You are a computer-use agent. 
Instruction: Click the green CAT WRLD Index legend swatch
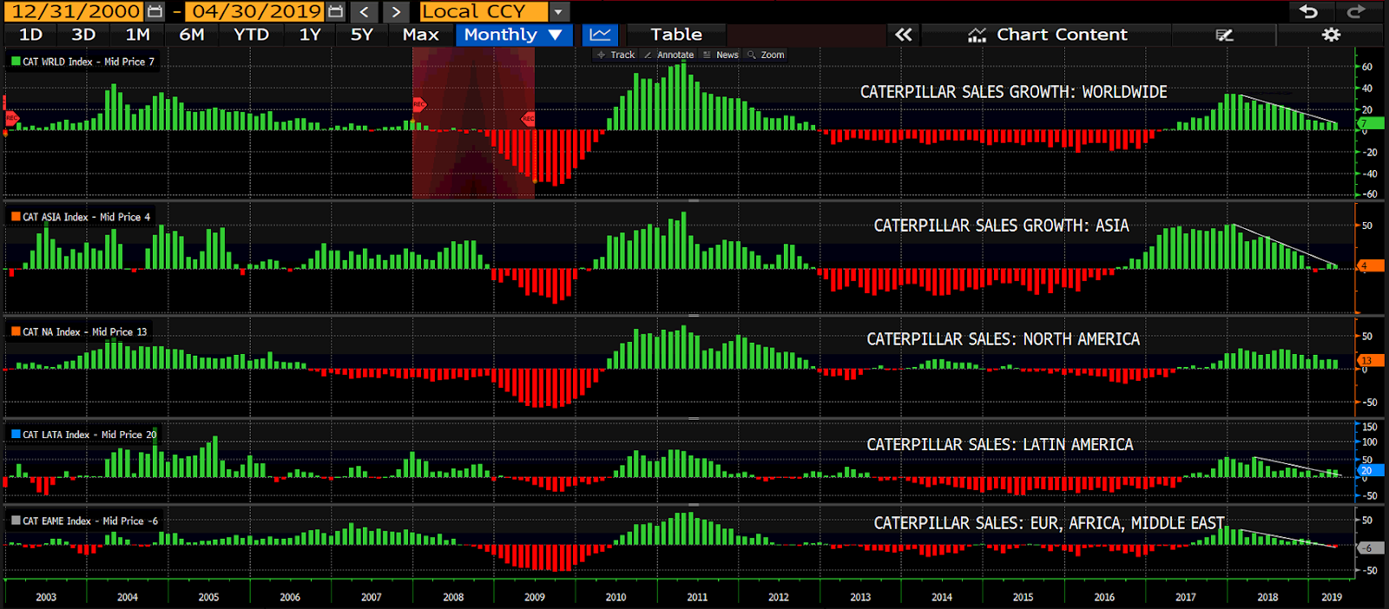(16, 62)
